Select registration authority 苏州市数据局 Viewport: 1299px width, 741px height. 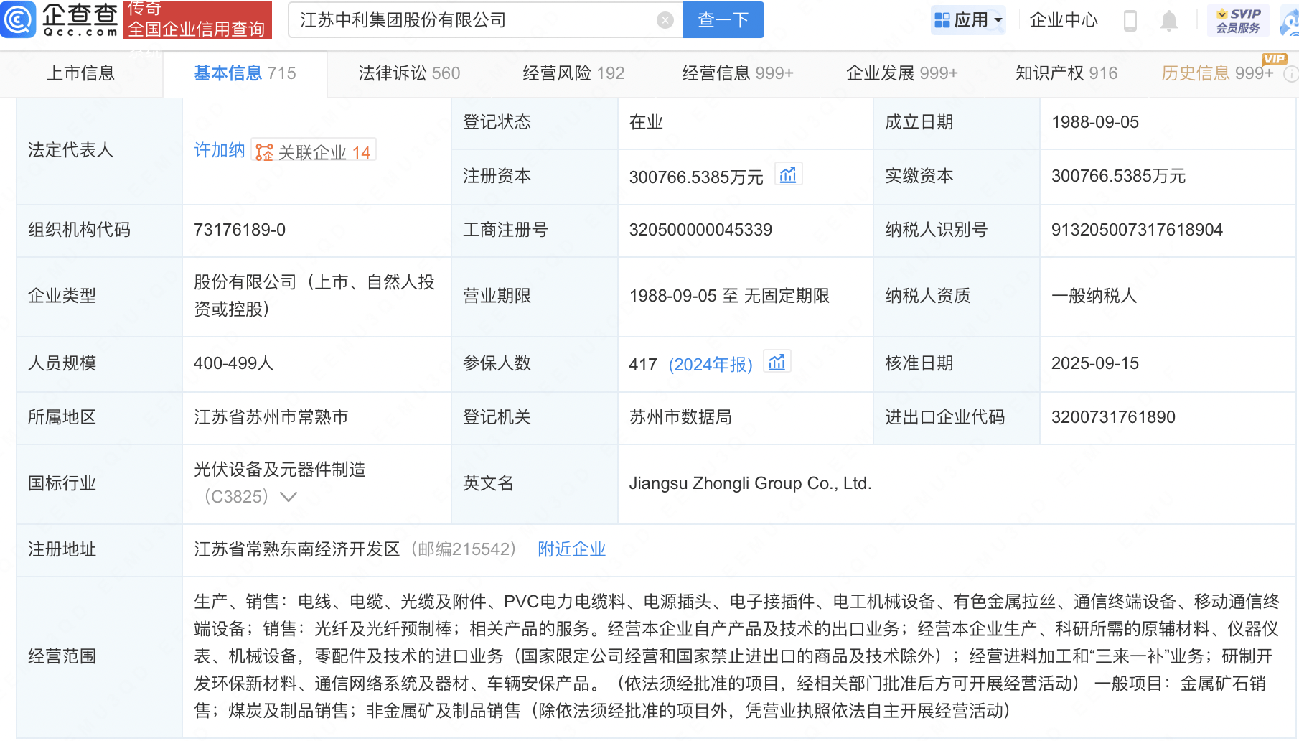click(x=680, y=417)
